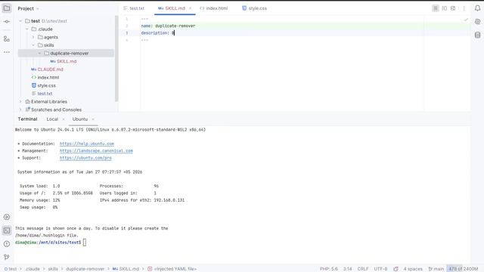This screenshot has width=484, height=272.
Task: Open editor tab options kebab menu
Action: [464, 8]
